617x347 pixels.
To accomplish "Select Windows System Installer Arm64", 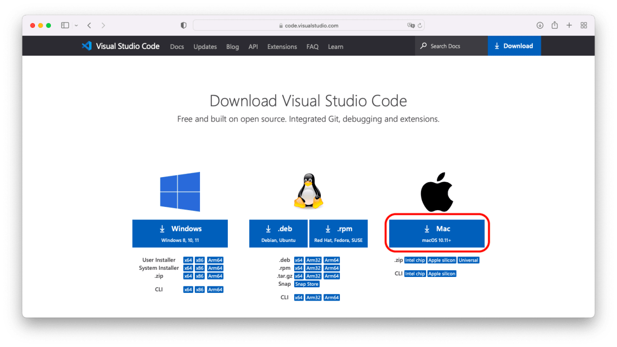I will pyautogui.click(x=215, y=268).
